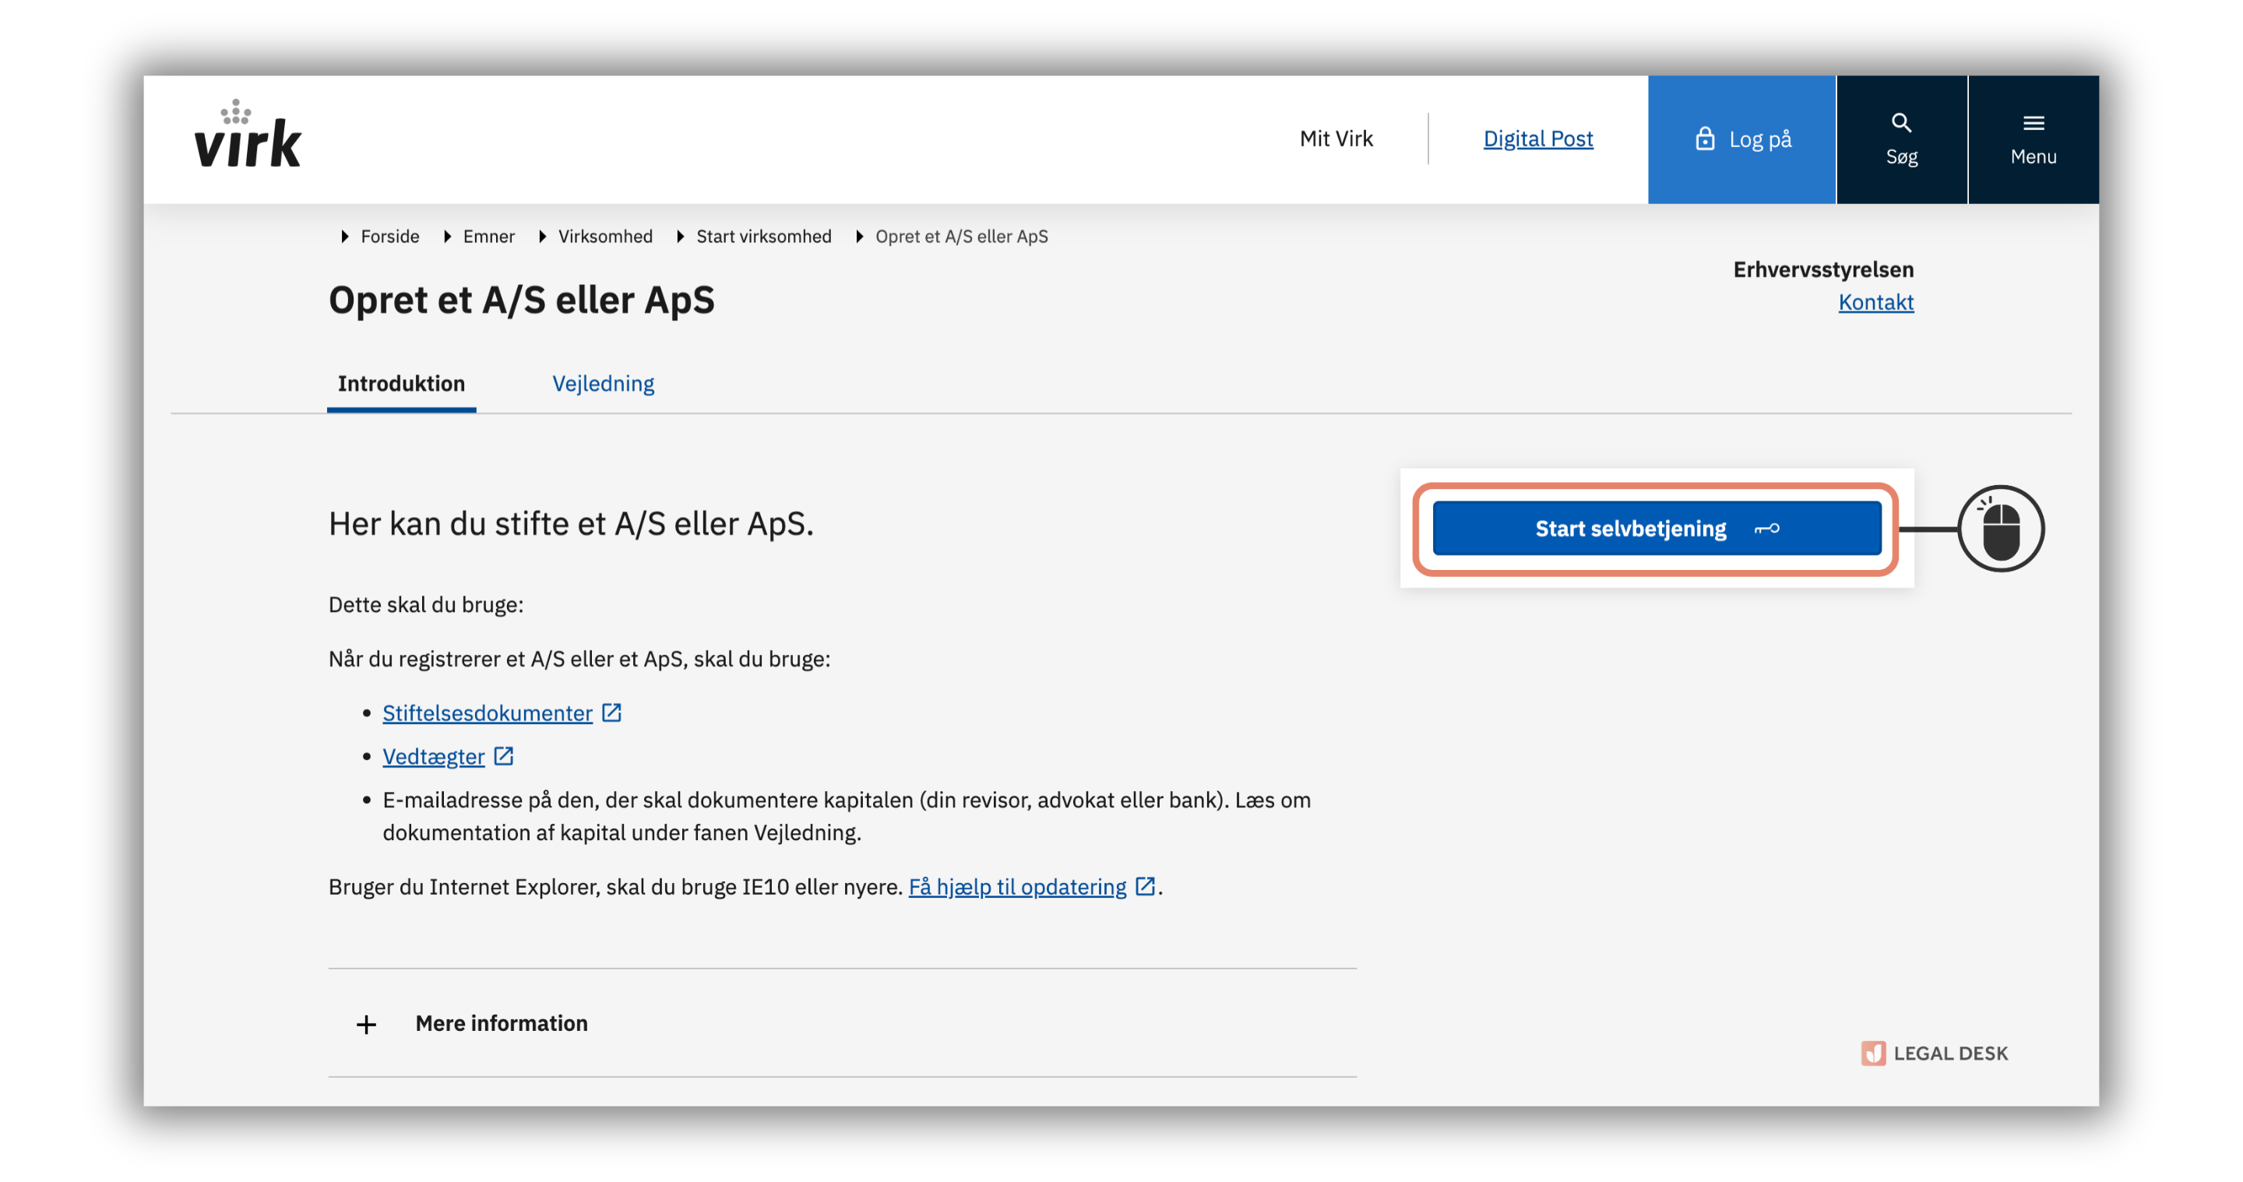Open the Stiftelsesdokumenter link
The height and width of the screenshot is (1182, 2243).
(x=487, y=712)
